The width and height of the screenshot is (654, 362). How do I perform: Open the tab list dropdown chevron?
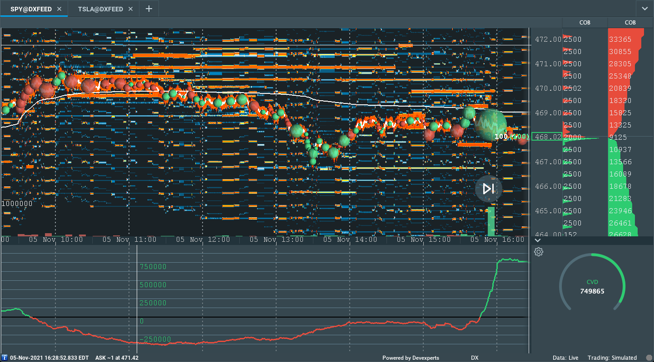tap(645, 9)
